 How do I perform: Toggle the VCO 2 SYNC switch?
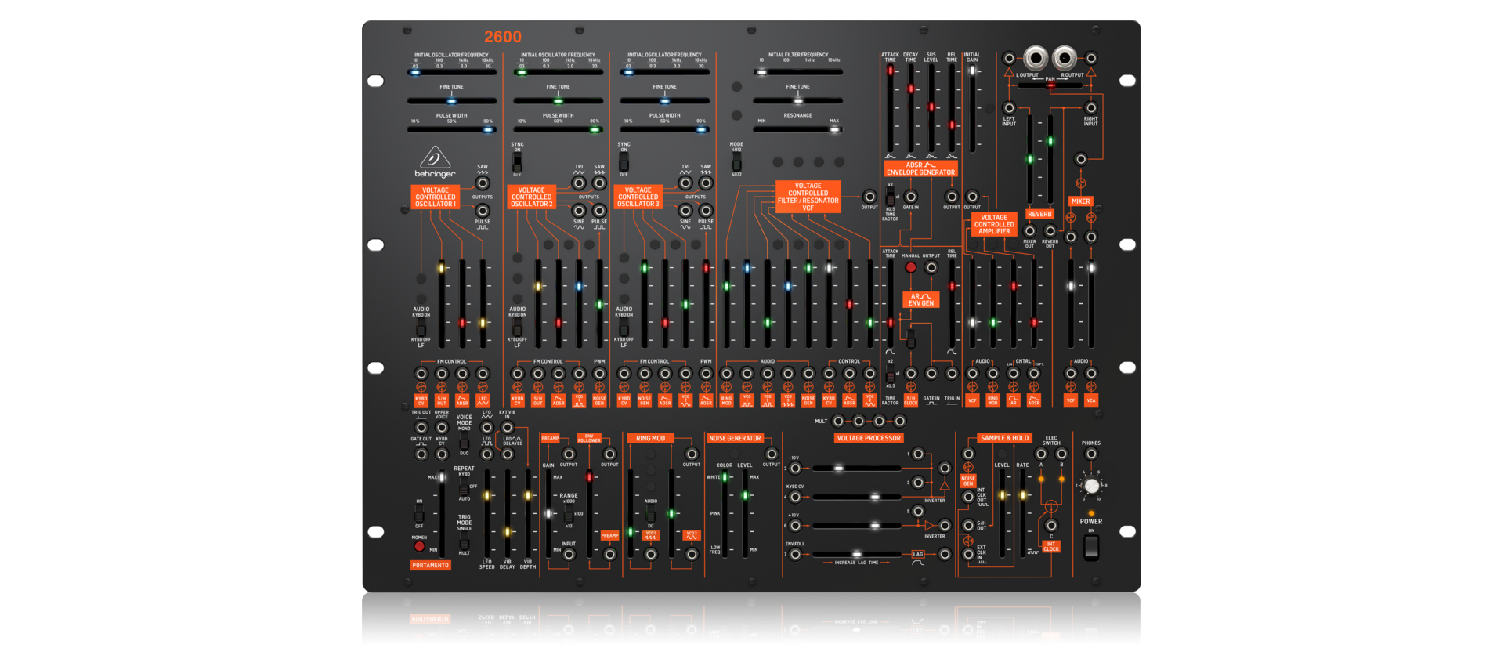pyautogui.click(x=517, y=162)
